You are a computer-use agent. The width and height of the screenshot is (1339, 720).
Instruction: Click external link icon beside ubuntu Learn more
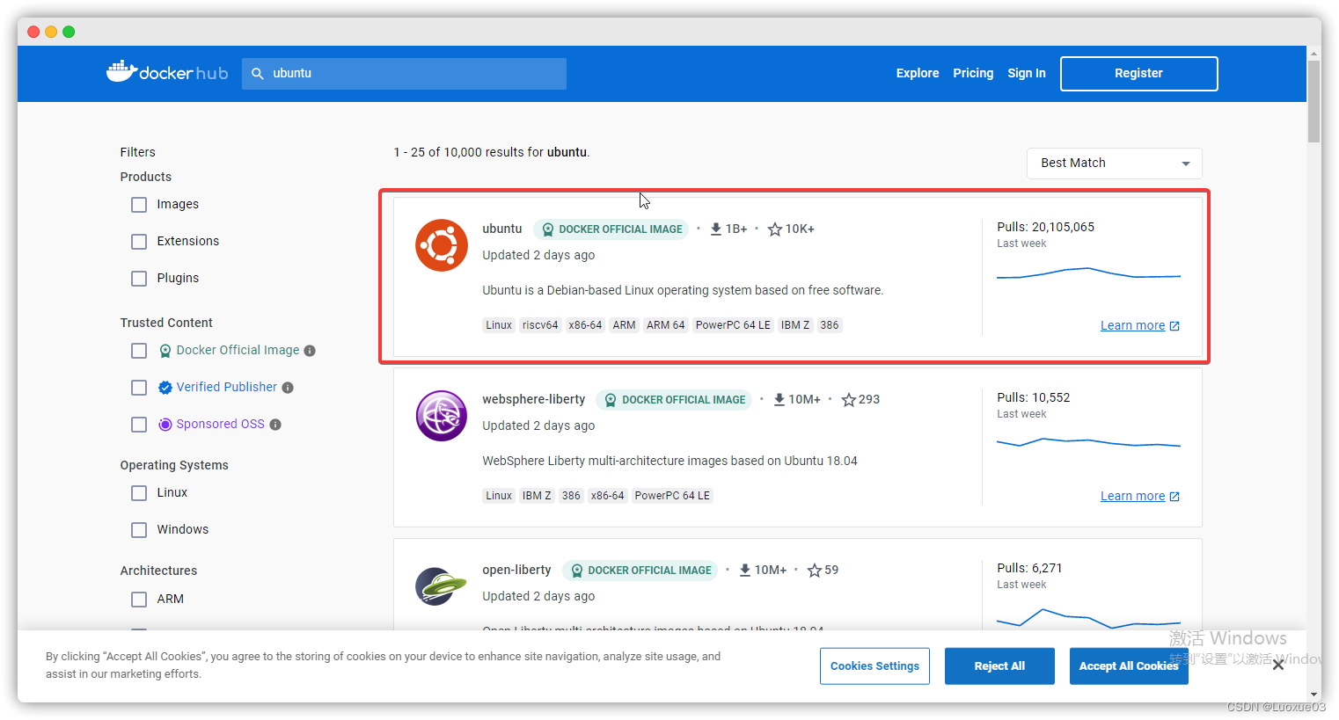click(1174, 326)
